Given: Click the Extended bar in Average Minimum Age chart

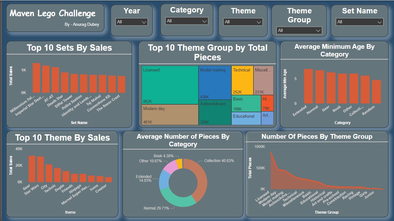Looking at the screenshot, I should tap(308, 86).
